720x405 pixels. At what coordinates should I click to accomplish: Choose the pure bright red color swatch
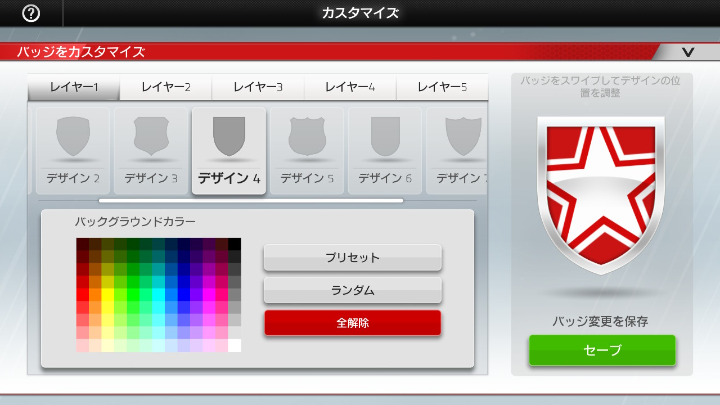(x=83, y=295)
